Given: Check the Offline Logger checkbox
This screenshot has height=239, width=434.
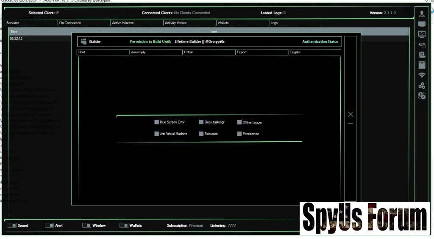Looking at the screenshot, I should (239, 122).
